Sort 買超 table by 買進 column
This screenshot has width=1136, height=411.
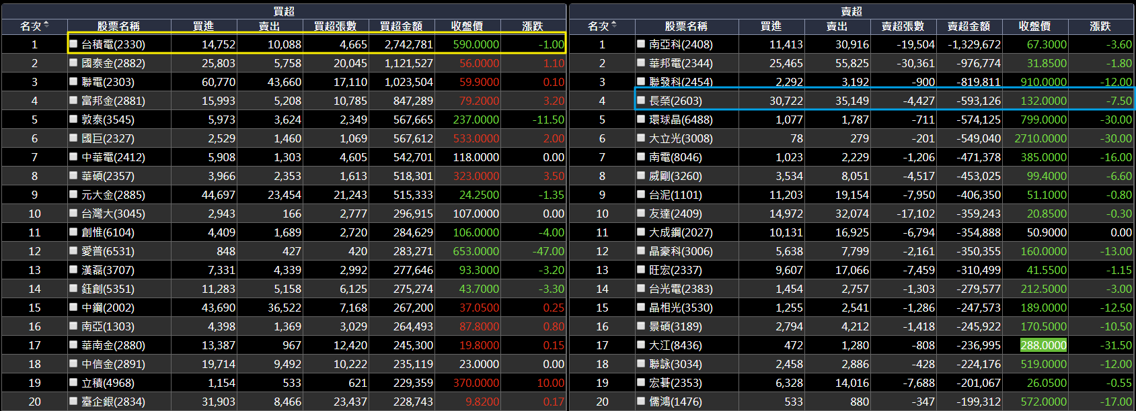204,26
